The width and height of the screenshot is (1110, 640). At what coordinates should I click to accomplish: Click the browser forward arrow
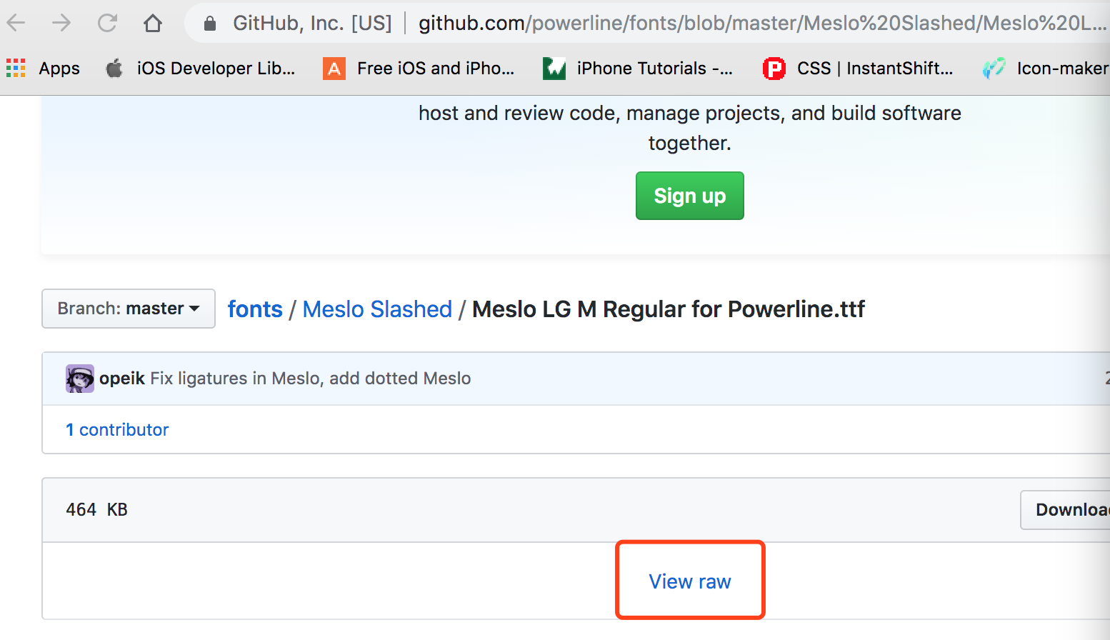61,24
